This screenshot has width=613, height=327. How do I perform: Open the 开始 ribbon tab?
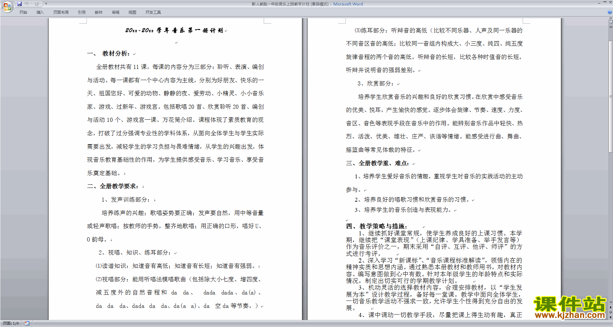pyautogui.click(x=23, y=12)
